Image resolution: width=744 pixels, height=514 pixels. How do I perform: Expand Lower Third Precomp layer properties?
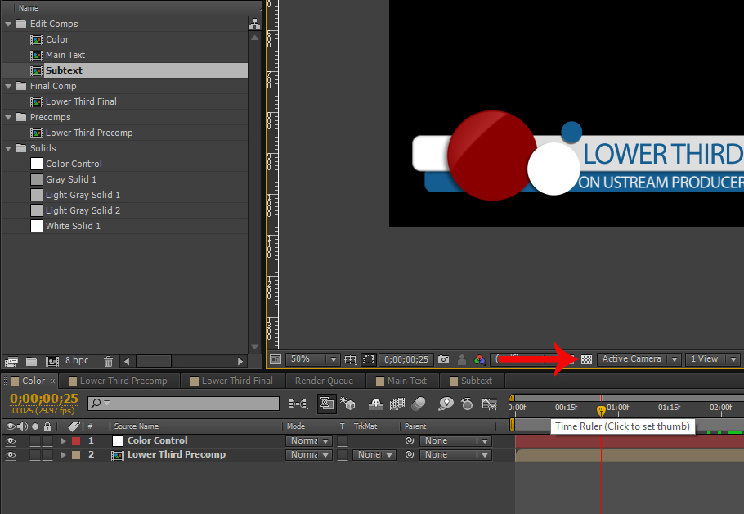(x=63, y=455)
